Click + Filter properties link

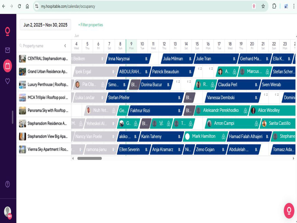pos(91,25)
